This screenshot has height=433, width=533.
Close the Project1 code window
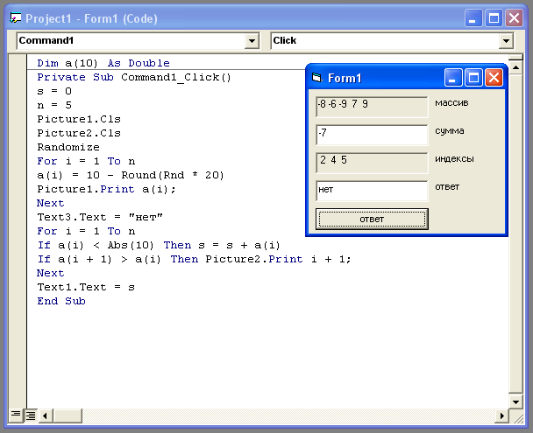514,18
